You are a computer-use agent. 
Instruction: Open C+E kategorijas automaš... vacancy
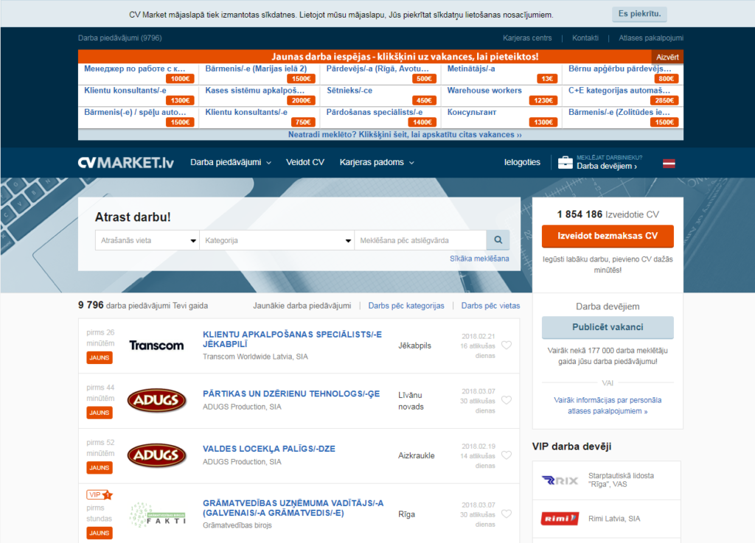pyautogui.click(x=619, y=91)
